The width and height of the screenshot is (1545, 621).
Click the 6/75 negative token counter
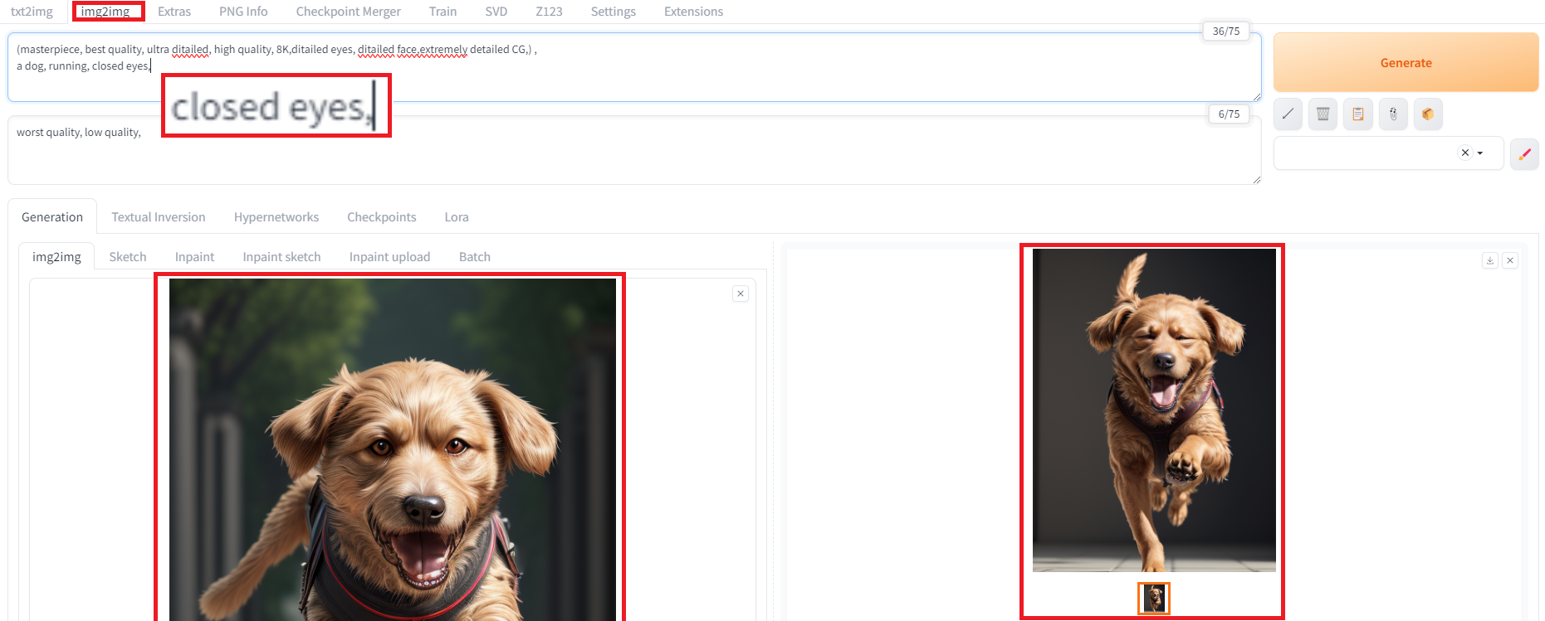click(1229, 114)
